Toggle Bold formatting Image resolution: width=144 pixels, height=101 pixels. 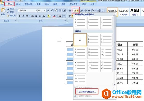pos(20,16)
